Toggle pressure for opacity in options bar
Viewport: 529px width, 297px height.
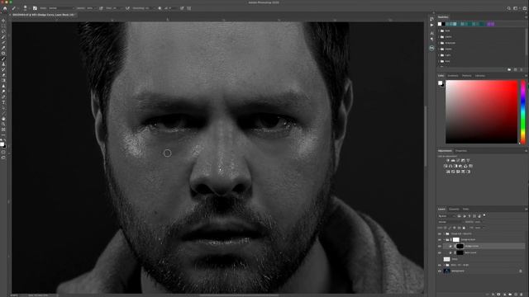[x=101, y=8]
